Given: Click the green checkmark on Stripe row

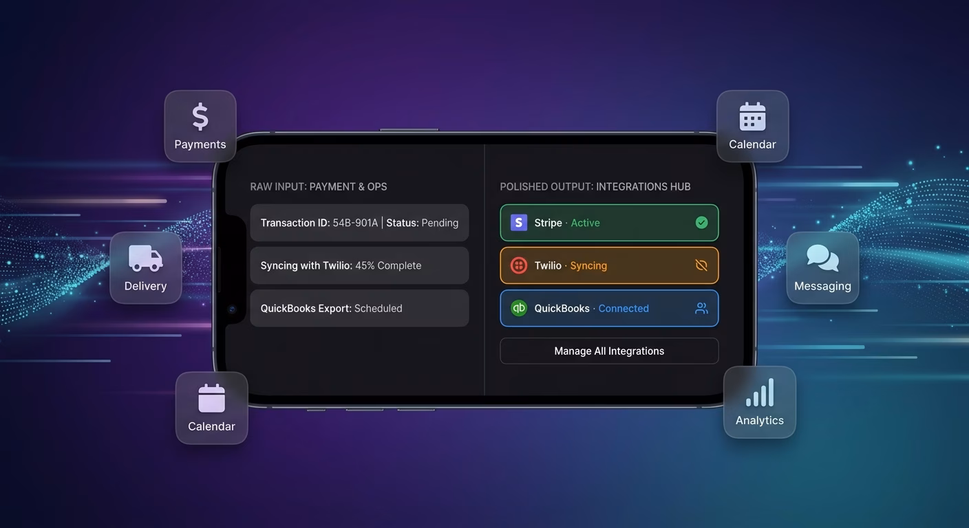Looking at the screenshot, I should click(x=701, y=223).
